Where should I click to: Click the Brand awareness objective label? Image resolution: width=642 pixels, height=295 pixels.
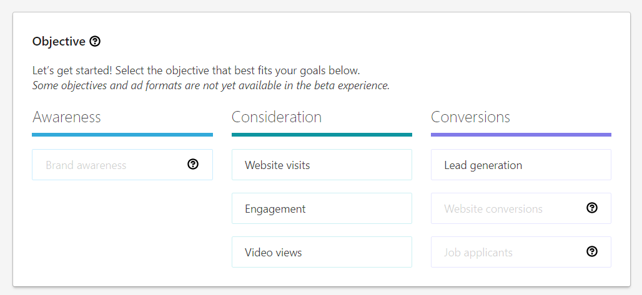tap(86, 165)
